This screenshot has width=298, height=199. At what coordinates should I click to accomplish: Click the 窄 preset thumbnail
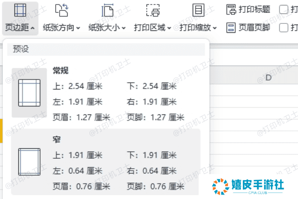[29, 162]
